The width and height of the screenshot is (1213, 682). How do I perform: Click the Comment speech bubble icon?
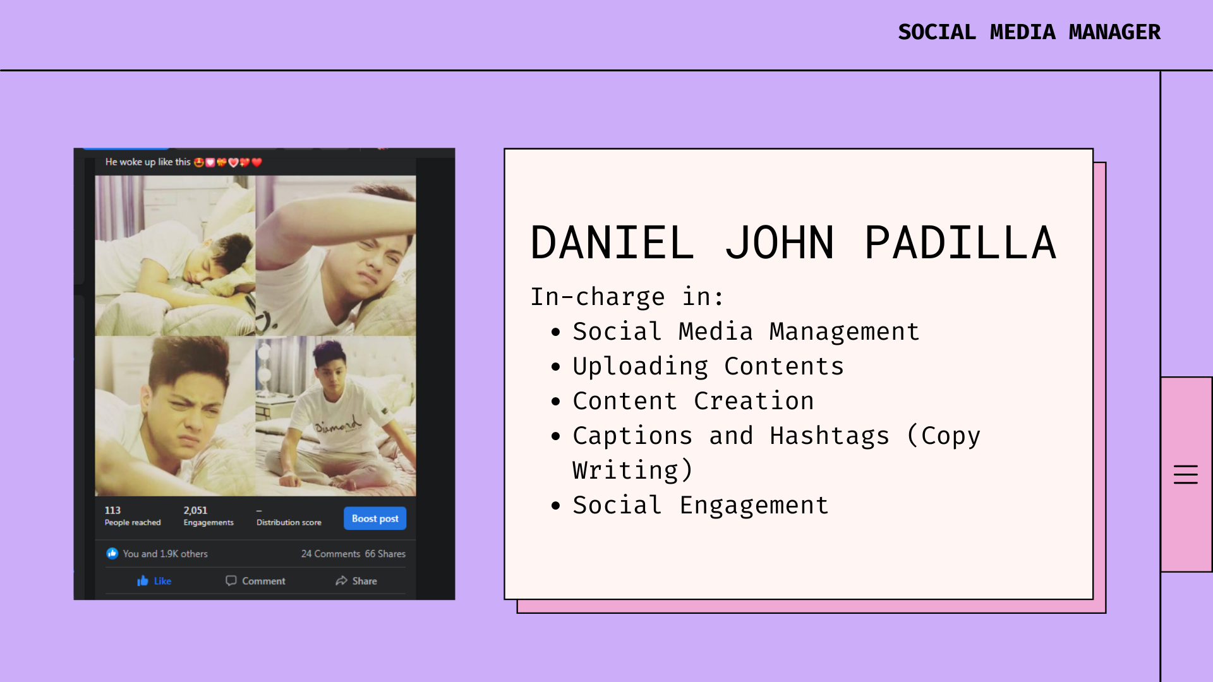point(231,581)
